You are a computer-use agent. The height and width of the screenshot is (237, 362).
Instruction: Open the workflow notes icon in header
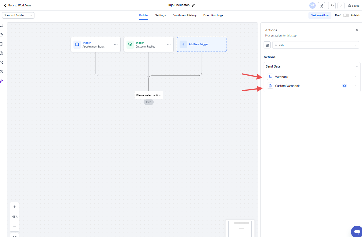click(321, 6)
